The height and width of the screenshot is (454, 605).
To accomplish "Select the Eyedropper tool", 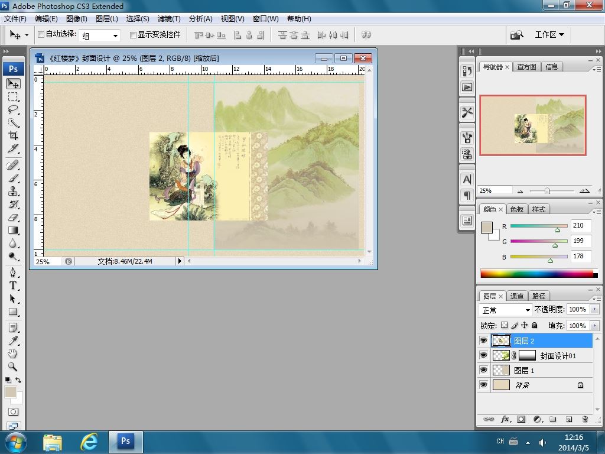I will click(x=13, y=340).
